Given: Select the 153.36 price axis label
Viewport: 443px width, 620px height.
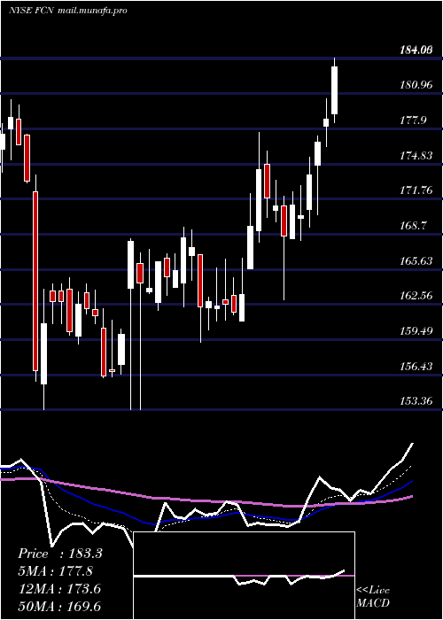Looking at the screenshot, I should point(416,401).
